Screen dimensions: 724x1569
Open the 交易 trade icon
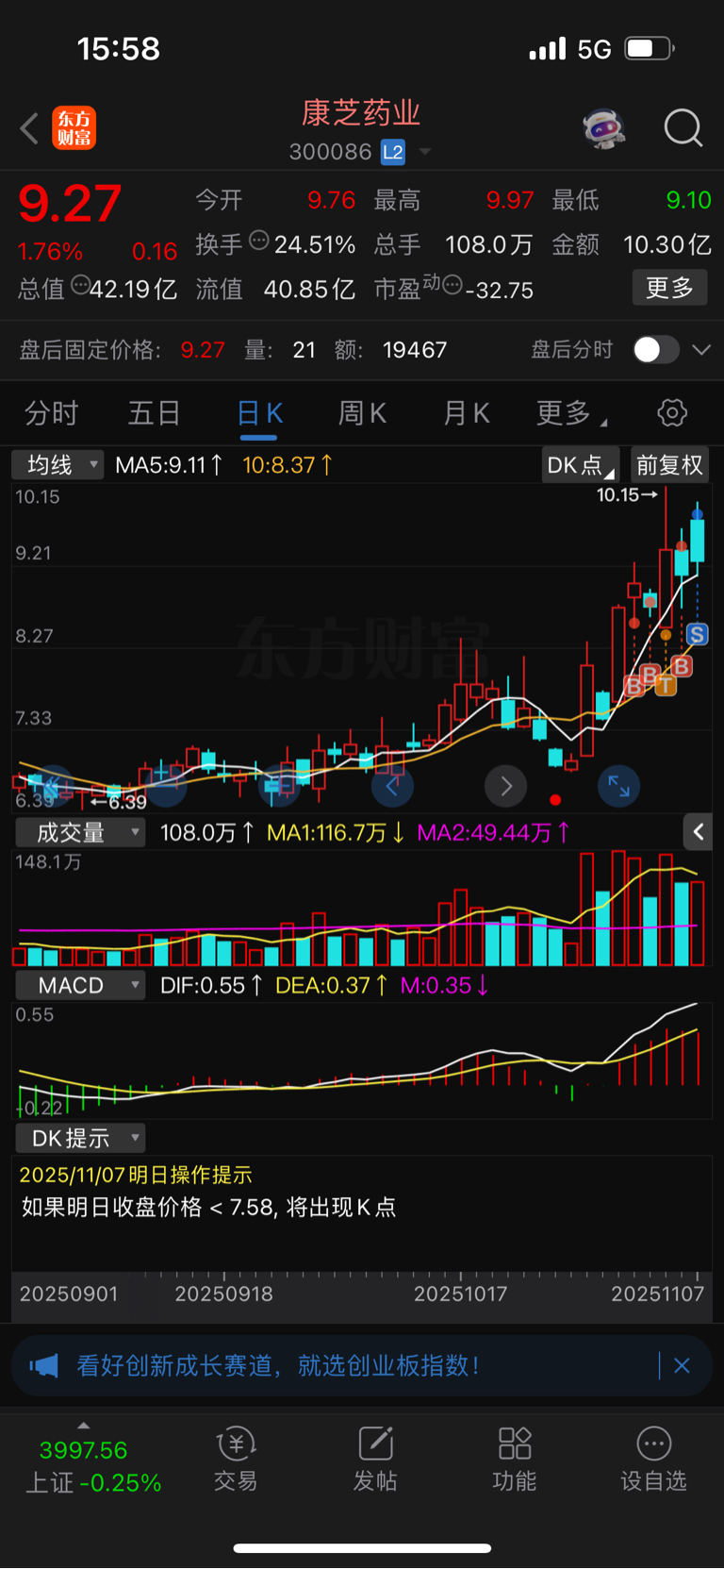(236, 1460)
